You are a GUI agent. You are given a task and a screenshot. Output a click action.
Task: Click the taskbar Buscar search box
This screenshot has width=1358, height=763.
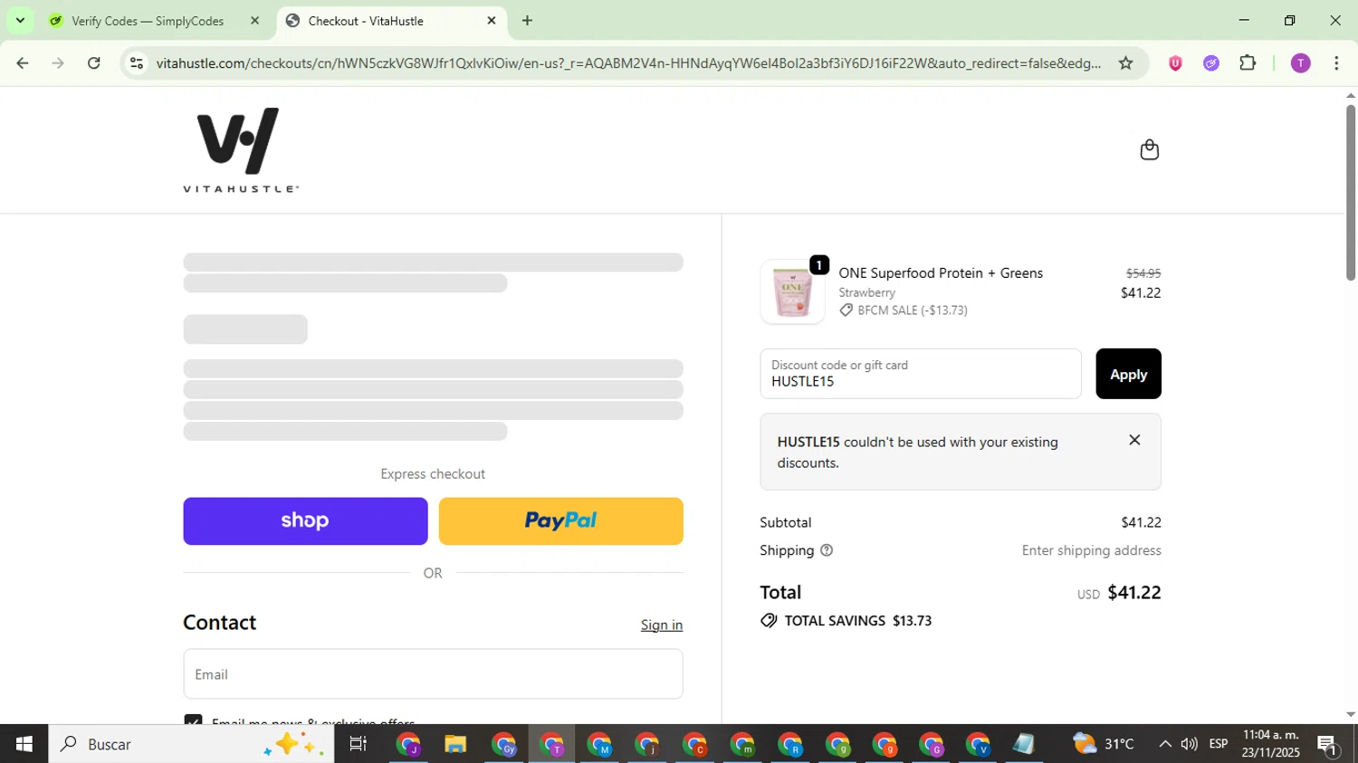[191, 744]
